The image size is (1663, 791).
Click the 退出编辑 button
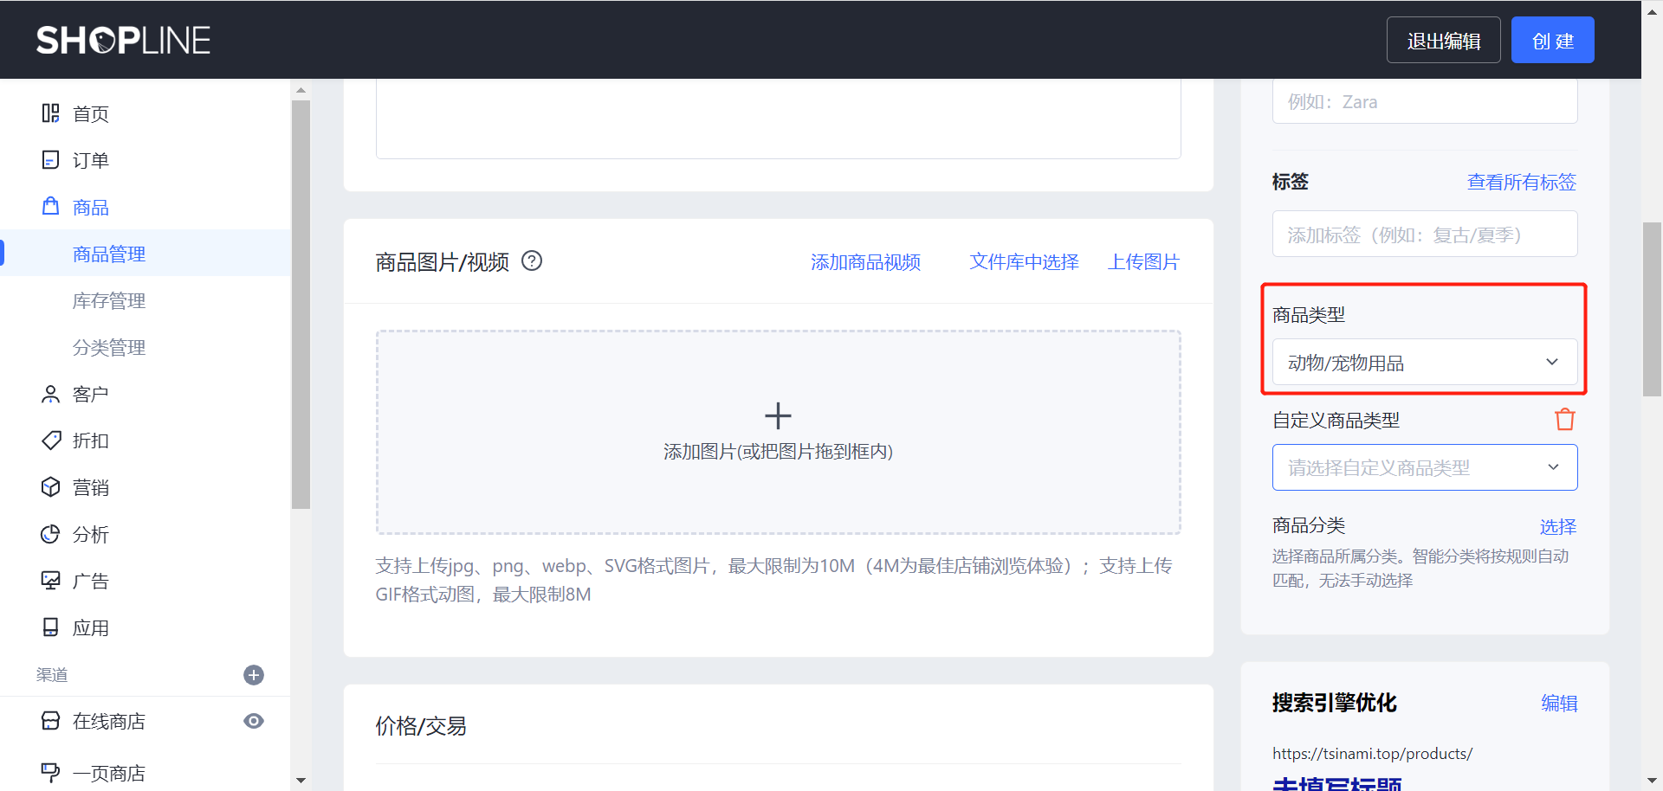[x=1443, y=41]
